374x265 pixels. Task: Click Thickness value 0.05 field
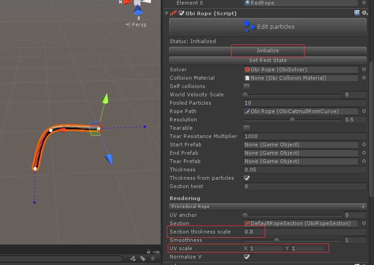[x=305, y=170]
